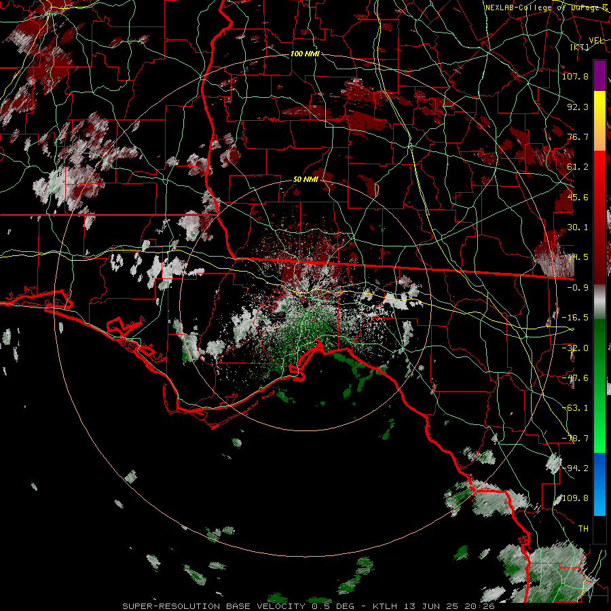Click the 45.6 velocity scale value
This screenshot has width=611, height=611.
pos(578,197)
